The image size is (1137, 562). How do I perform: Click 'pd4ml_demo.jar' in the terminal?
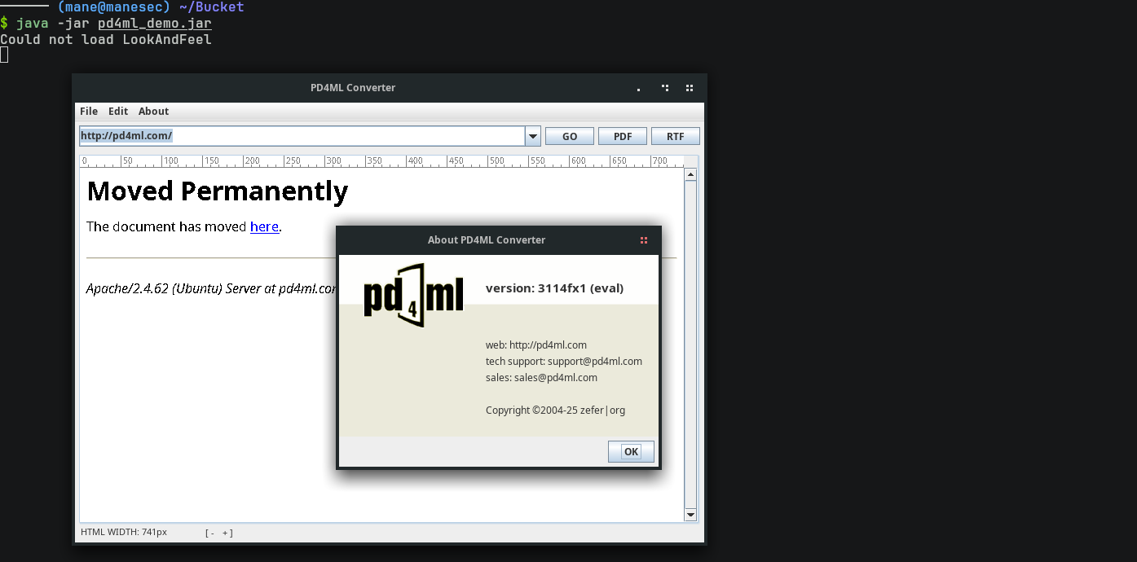coord(155,24)
